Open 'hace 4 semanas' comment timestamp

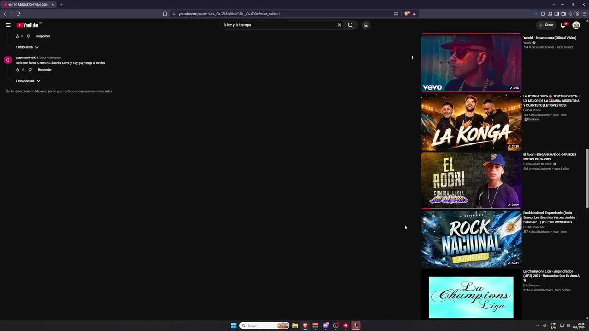[51, 58]
